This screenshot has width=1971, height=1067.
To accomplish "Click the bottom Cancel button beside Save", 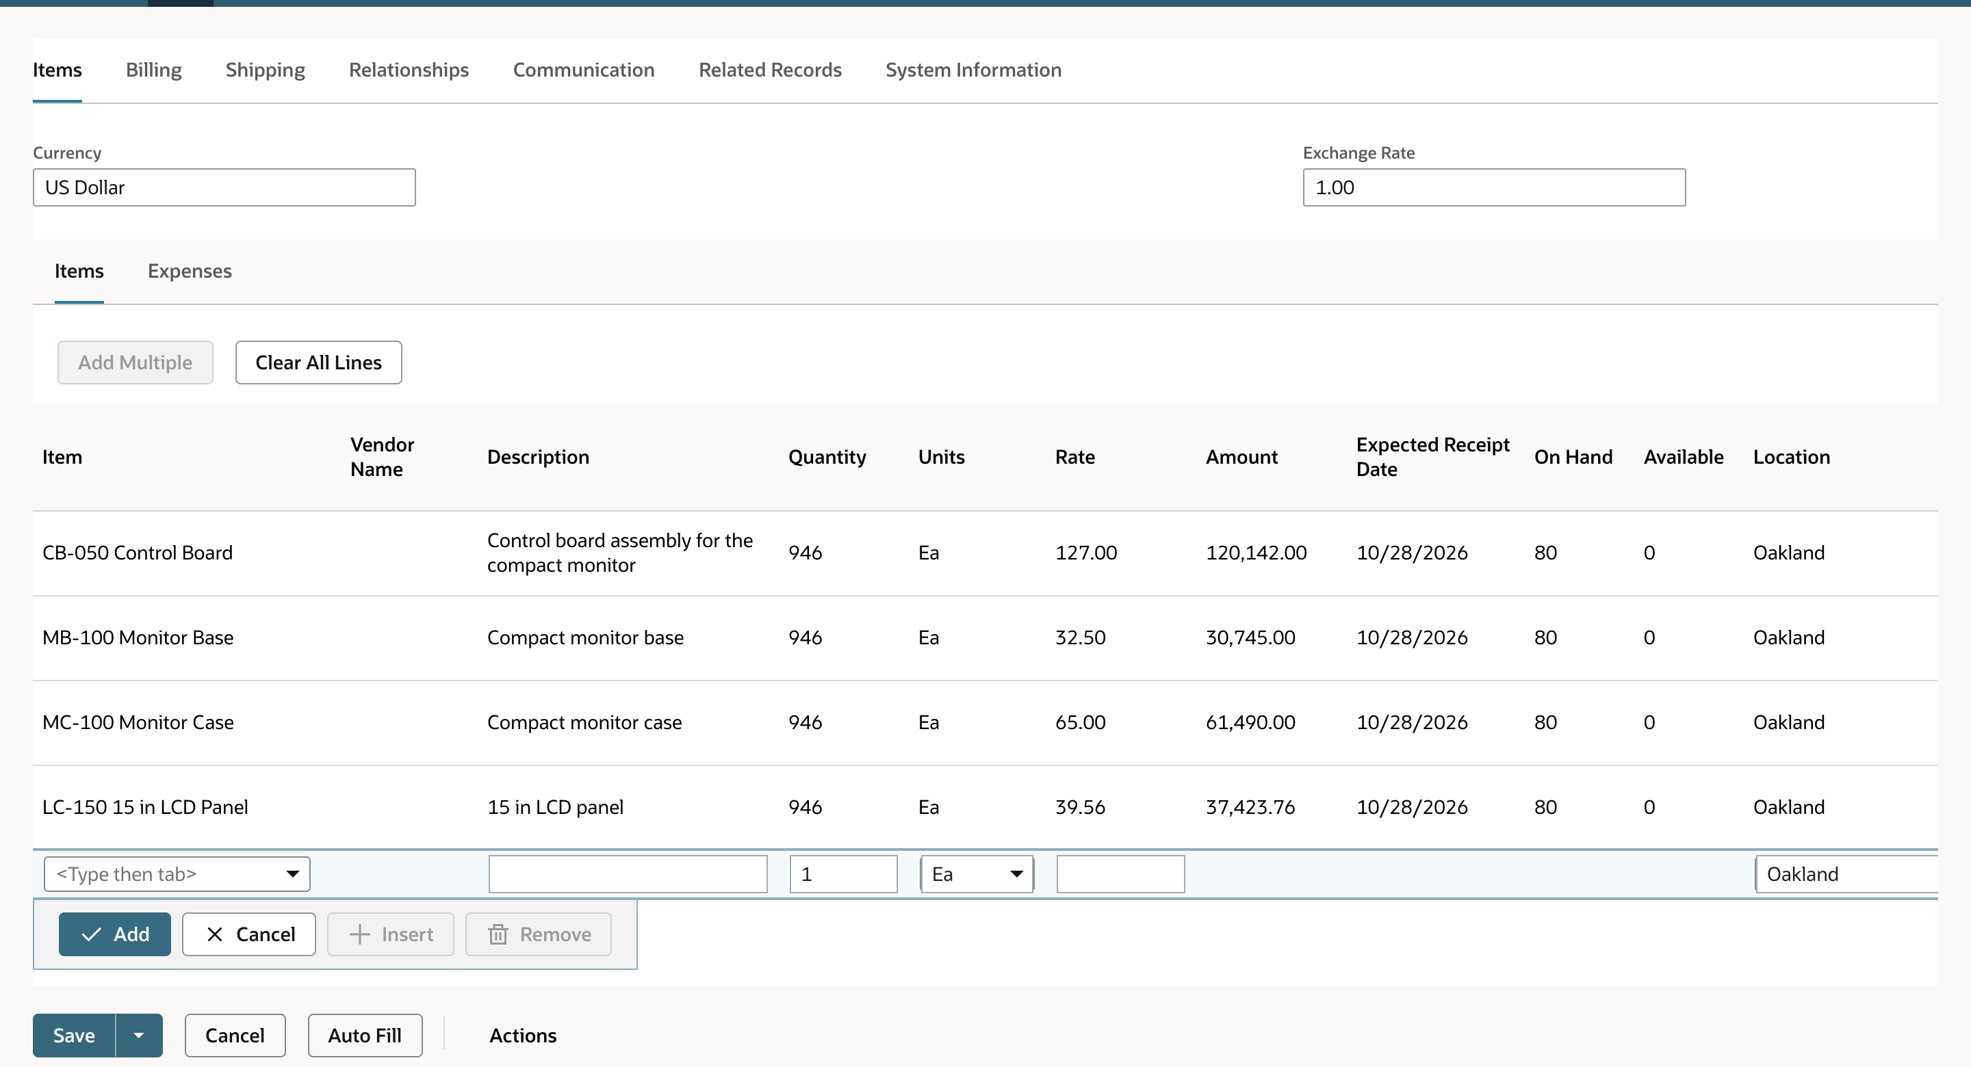I will point(235,1036).
